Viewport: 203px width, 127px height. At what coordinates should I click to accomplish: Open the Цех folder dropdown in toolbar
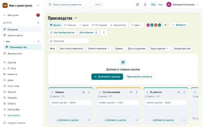[x=137, y=25]
